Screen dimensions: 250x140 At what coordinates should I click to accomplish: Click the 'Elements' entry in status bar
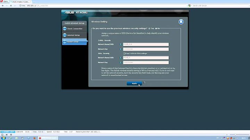point(23,132)
